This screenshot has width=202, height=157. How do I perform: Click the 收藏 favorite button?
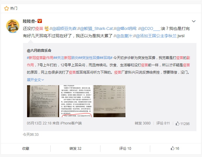tap(26, 148)
